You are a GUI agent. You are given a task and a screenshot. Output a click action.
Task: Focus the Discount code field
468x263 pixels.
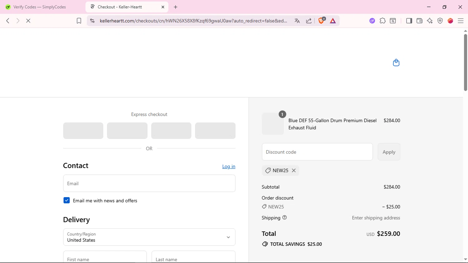point(317,152)
